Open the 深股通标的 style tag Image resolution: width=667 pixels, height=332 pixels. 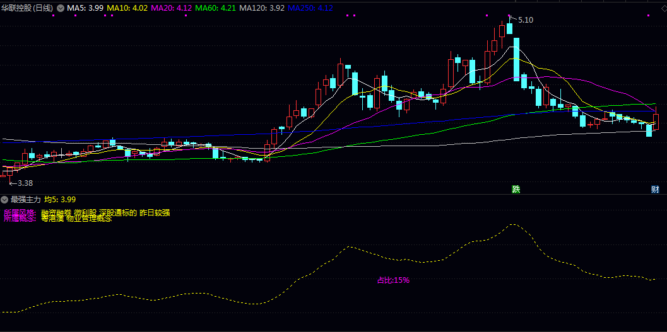click(118, 213)
